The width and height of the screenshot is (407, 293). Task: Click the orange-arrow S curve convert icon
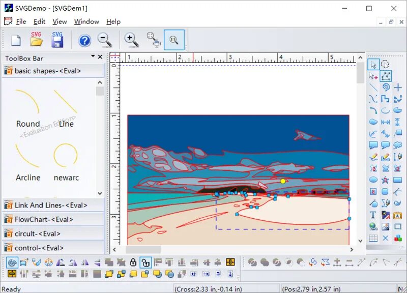pyautogui.click(x=313, y=262)
